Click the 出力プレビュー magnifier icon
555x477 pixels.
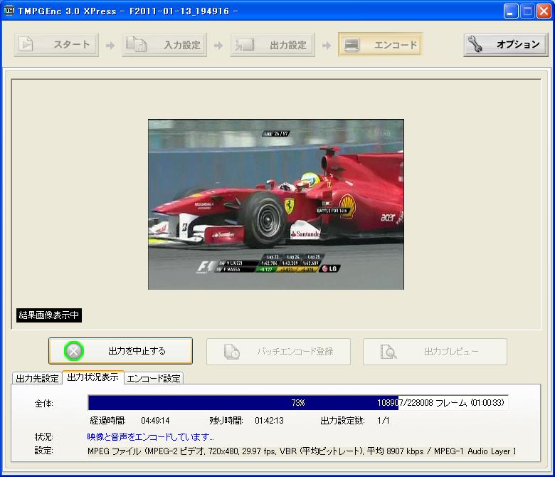(x=388, y=351)
